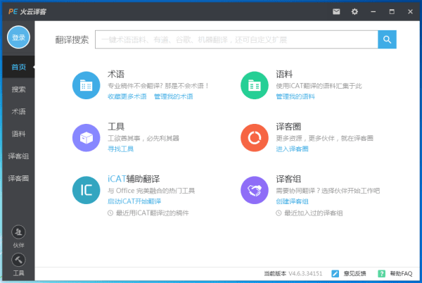Close the 火云译客 window
Screen dimensions: 422x283
410,11
